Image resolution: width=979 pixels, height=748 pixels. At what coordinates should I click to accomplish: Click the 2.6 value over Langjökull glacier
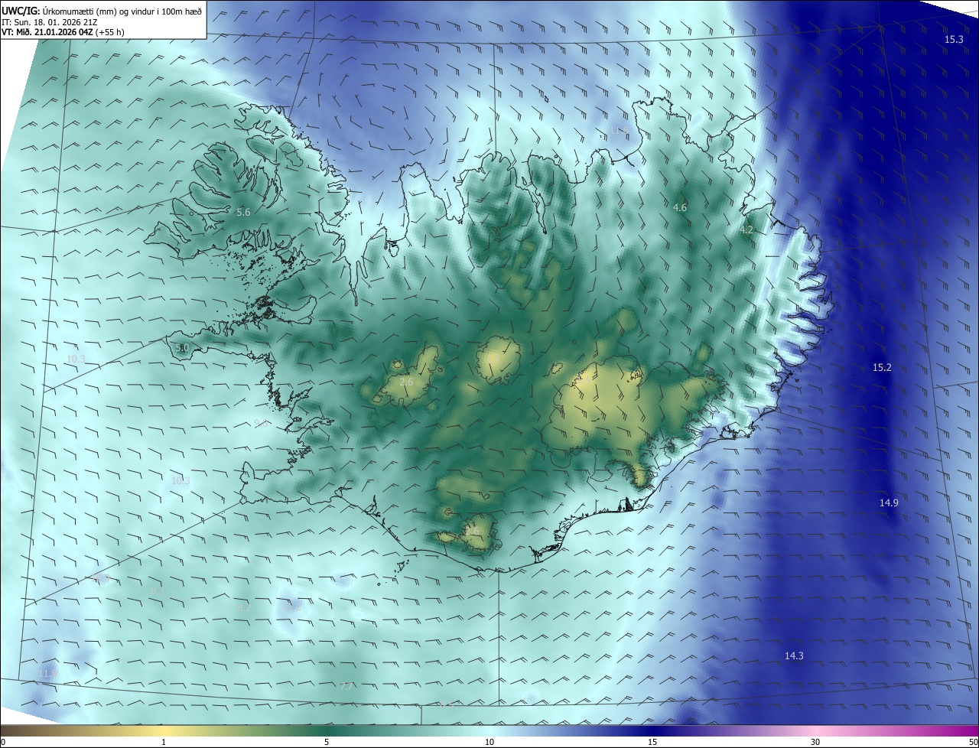point(406,382)
